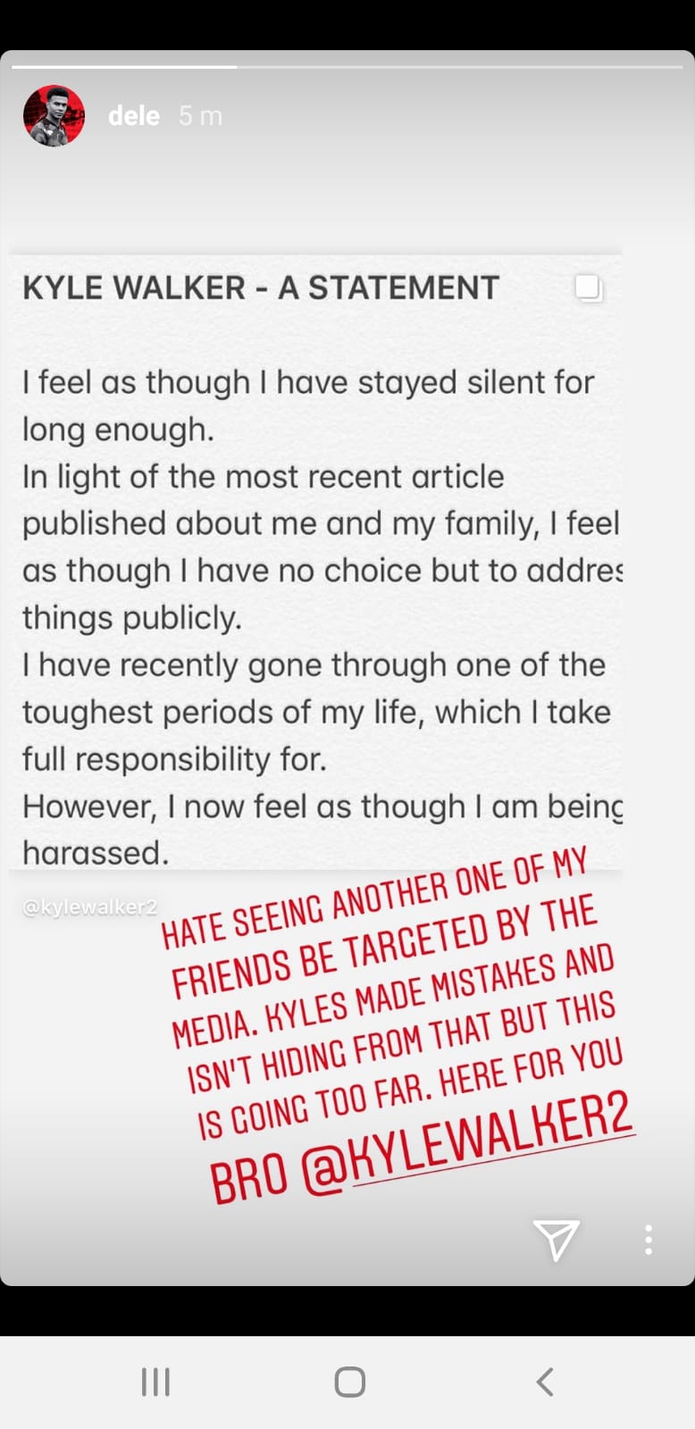The image size is (695, 1429).
Task: Tap the word "harassed." in the statement
Action: click(96, 853)
